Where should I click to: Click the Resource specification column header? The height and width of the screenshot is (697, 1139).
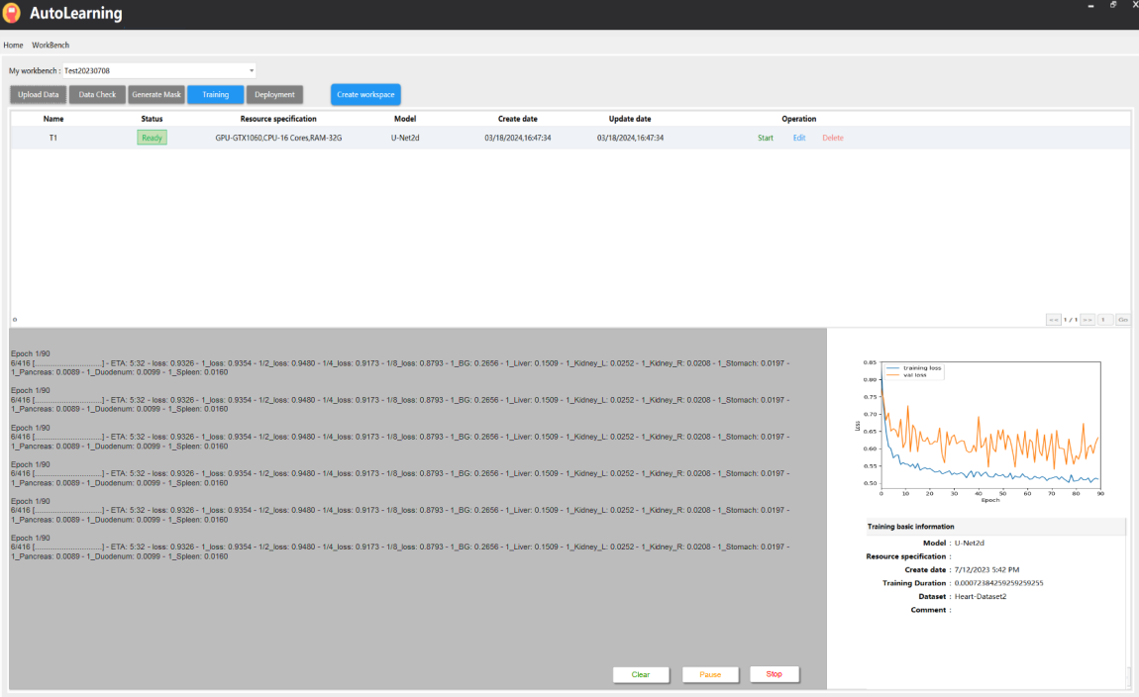click(278, 119)
